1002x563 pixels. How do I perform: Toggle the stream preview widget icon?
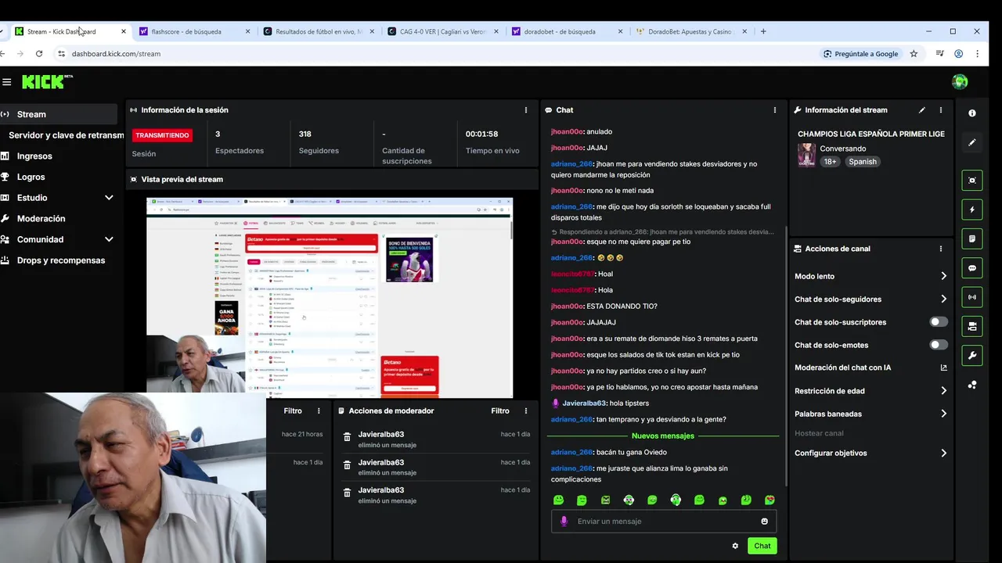click(972, 180)
